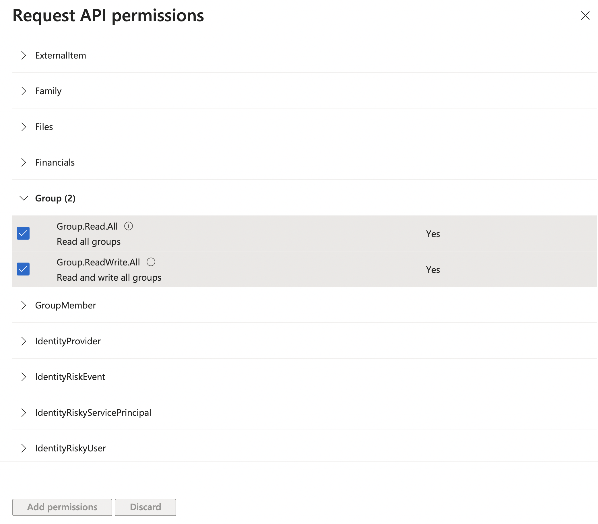
Task: Expand the Family permission section
Action: (x=24, y=91)
